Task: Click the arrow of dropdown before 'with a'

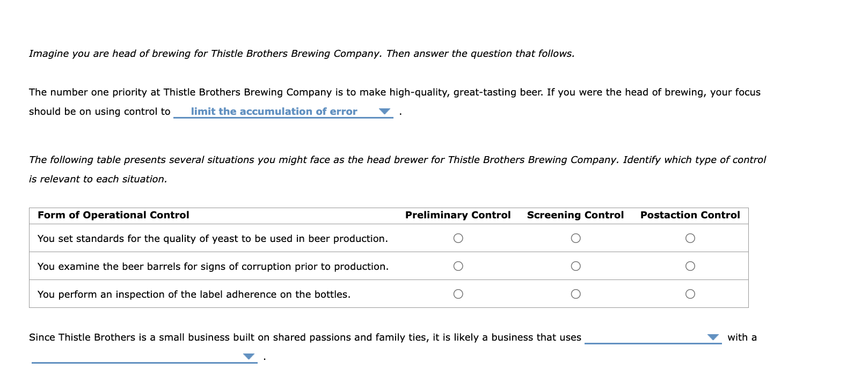Action: point(713,337)
